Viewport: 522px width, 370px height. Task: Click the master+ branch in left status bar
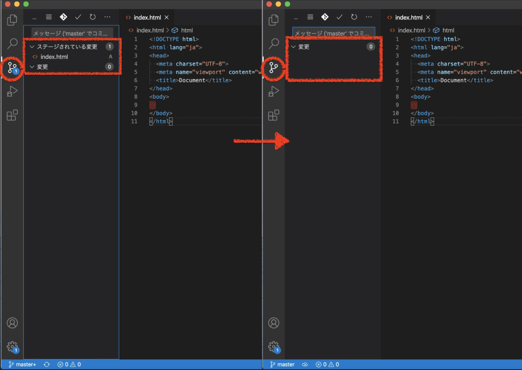coord(22,364)
